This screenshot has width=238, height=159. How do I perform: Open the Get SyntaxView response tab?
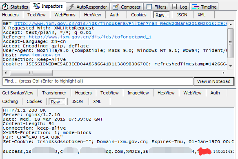tap(18, 93)
